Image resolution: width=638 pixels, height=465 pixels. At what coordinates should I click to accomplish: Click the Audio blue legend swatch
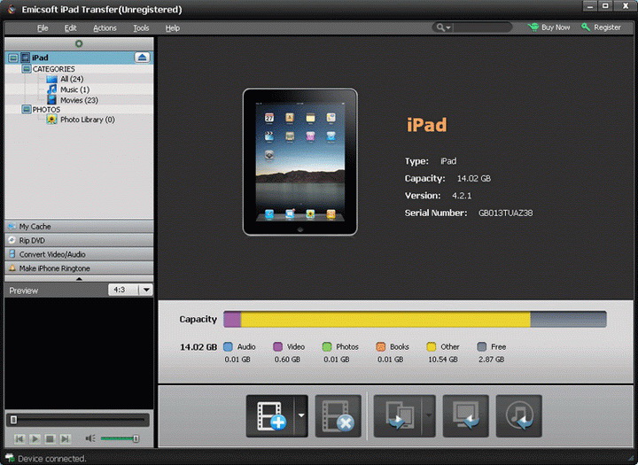(228, 346)
